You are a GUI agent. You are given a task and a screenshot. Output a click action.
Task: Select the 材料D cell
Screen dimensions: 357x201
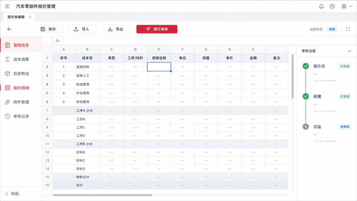coord(87,169)
